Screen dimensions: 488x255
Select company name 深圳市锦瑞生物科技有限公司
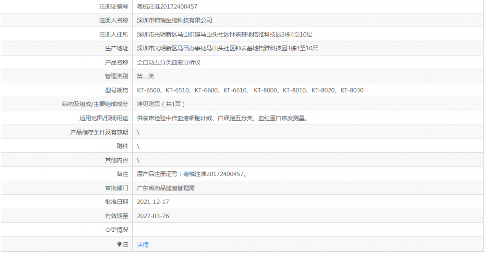pyautogui.click(x=174, y=20)
